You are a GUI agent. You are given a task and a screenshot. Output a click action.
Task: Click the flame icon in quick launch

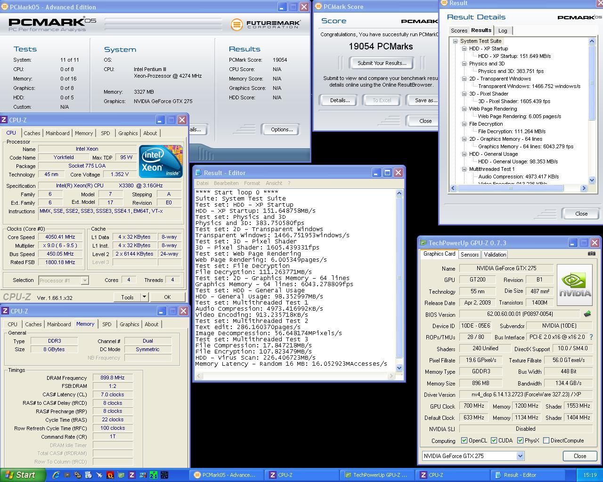(110, 475)
